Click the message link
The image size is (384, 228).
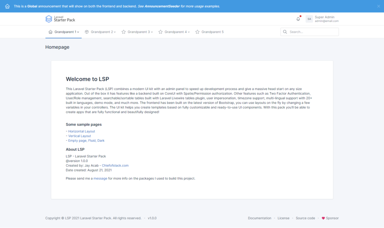(x=100, y=178)
